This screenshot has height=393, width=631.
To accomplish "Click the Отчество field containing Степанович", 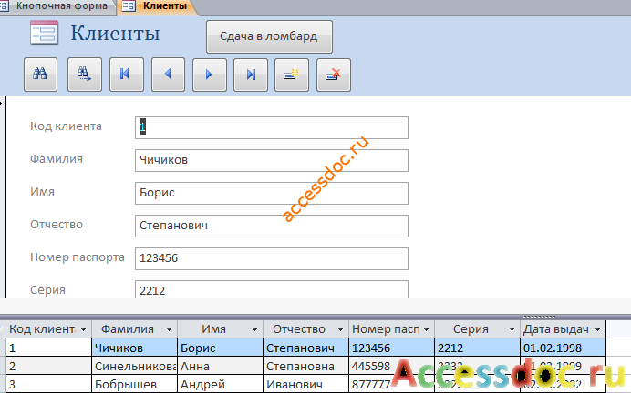I will click(272, 226).
